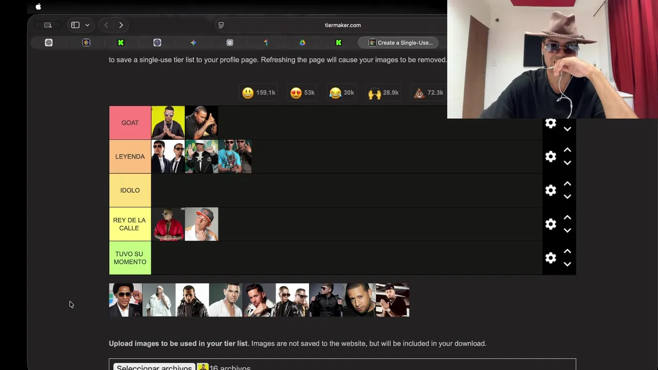Screen dimensions: 658x370
Task: Pick unranked image of man in white outfit
Action: (159, 300)
